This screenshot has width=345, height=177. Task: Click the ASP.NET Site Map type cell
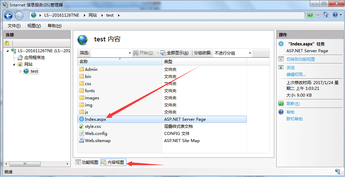click(182, 140)
